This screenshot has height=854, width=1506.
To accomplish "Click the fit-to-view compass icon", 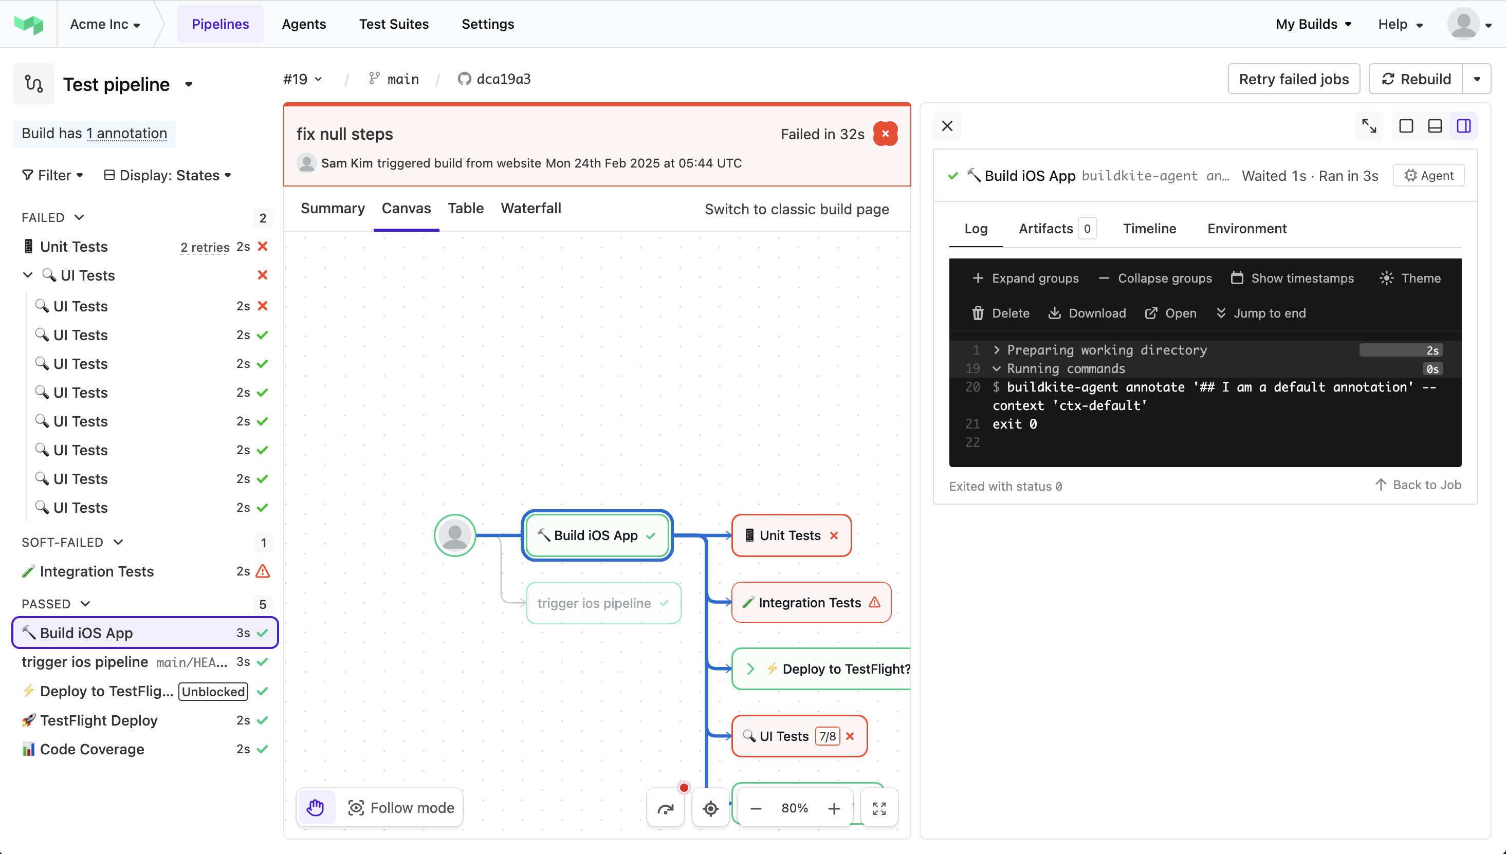I will 710,807.
